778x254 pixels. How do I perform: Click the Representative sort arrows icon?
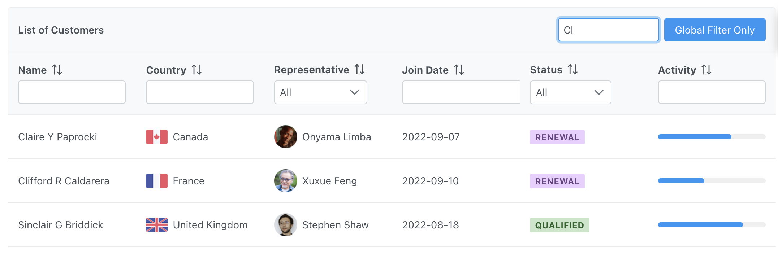pos(359,69)
